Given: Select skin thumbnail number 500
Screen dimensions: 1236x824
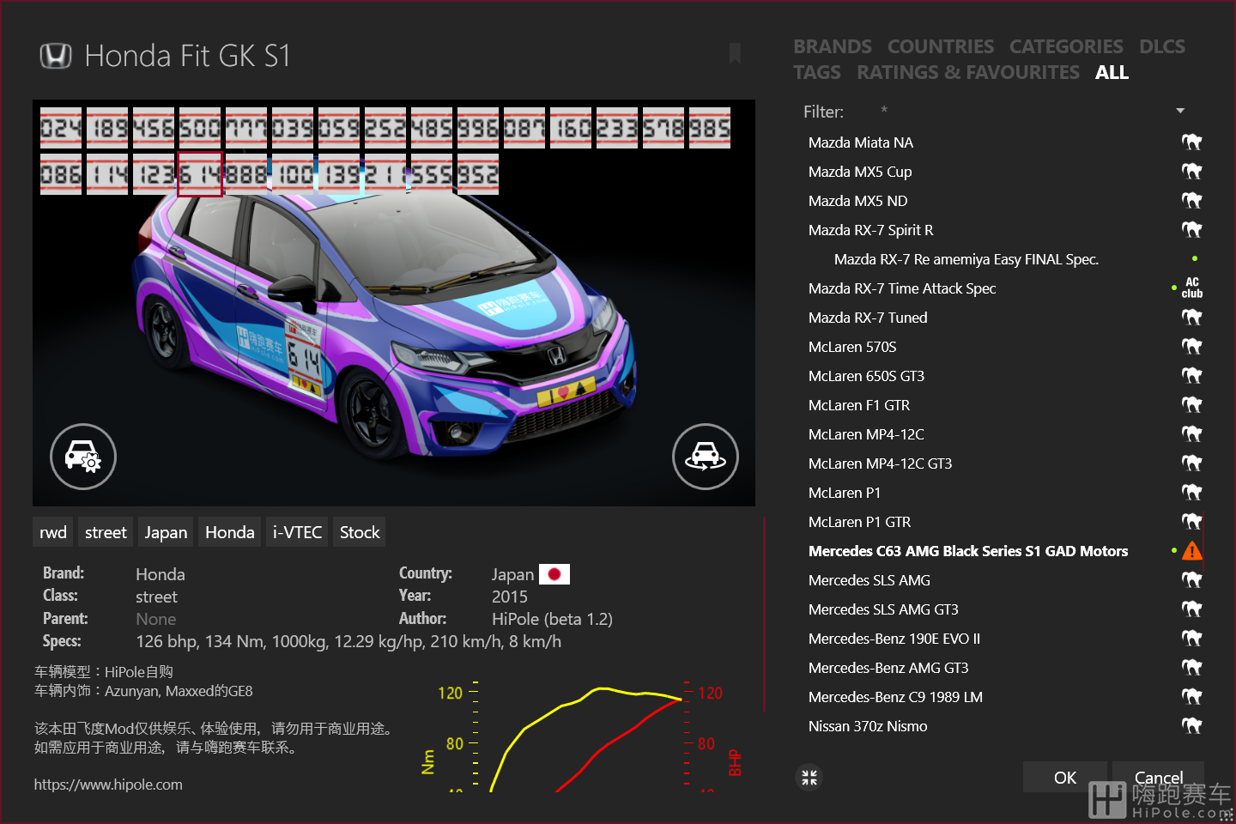Looking at the screenshot, I should (200, 128).
